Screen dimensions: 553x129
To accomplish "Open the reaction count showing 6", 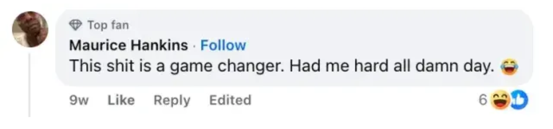I will [482, 100].
